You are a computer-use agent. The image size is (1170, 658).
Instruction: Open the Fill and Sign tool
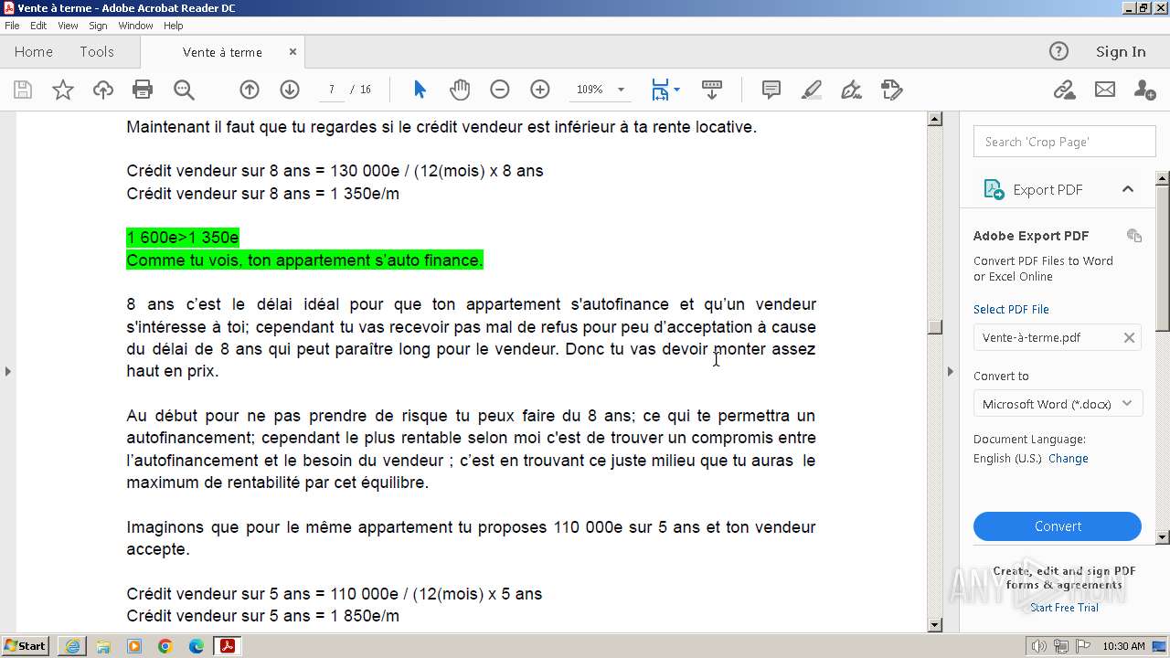851,90
